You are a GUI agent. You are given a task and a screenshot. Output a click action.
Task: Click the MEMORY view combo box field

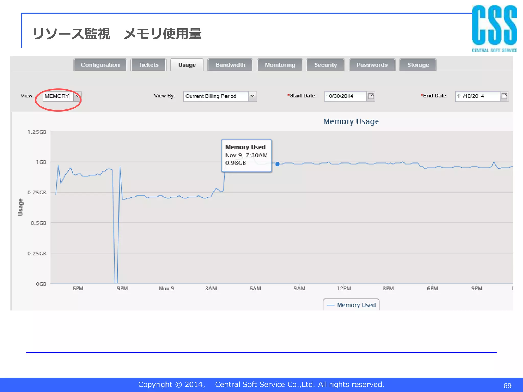pos(58,96)
